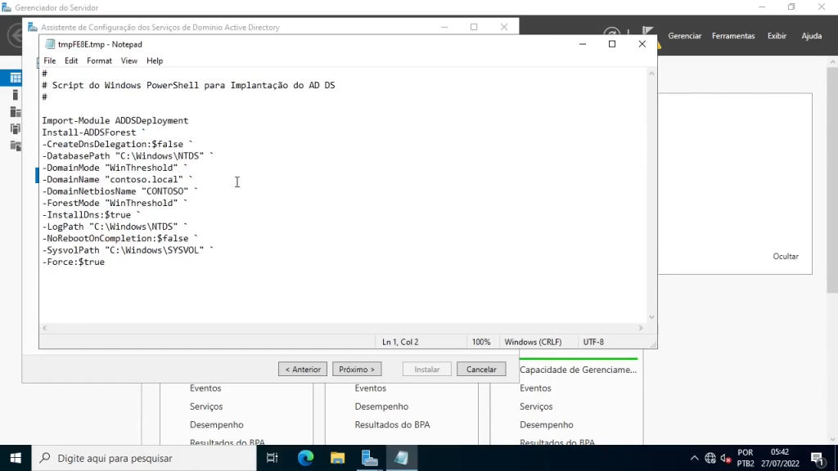Click Ln 1, Col 2 status bar entry
Image resolution: width=838 pixels, height=471 pixels.
coord(400,342)
